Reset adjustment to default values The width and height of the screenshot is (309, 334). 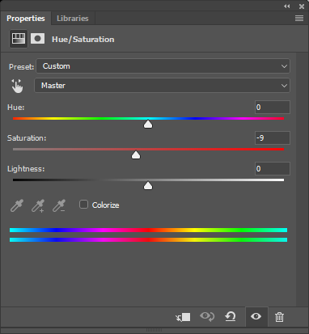pyautogui.click(x=231, y=316)
